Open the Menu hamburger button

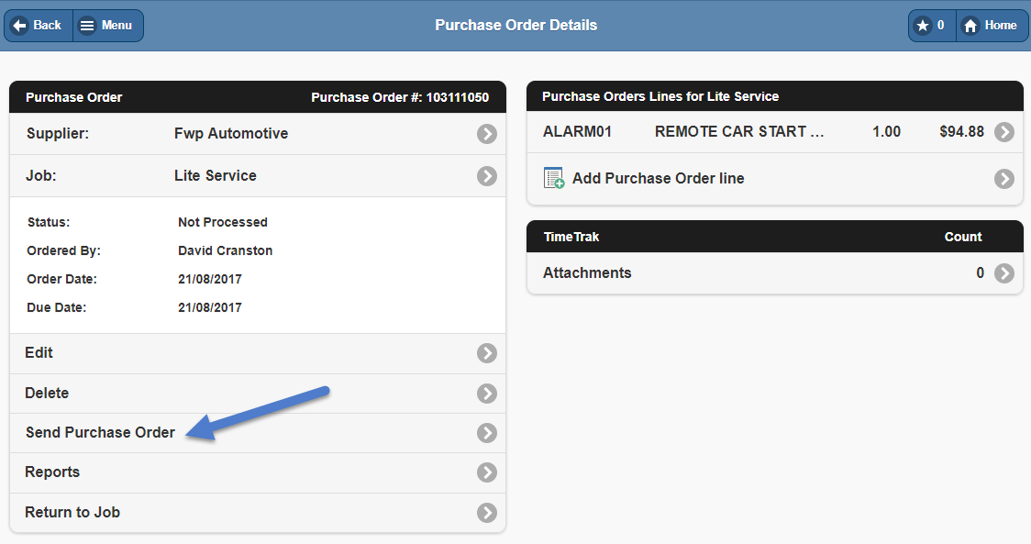[106, 26]
